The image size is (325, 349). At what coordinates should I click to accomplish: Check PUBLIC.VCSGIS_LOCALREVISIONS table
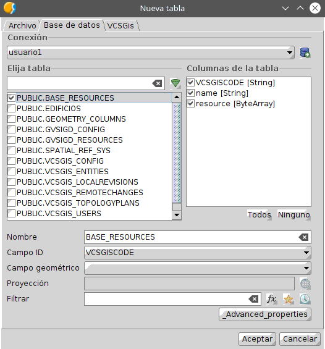[x=11, y=182]
